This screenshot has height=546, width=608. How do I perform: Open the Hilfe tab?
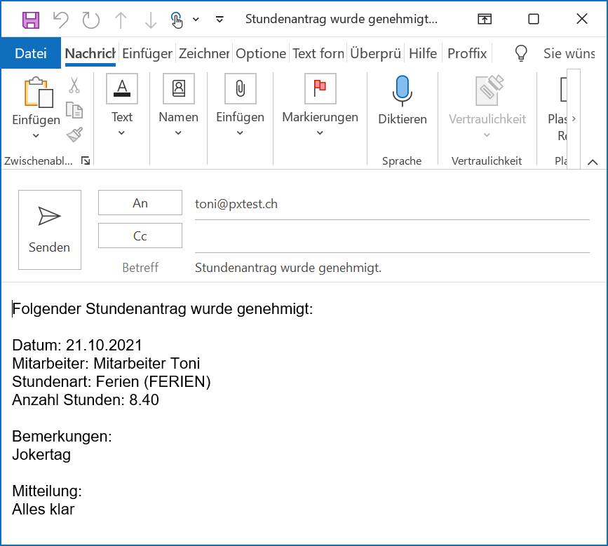[423, 53]
